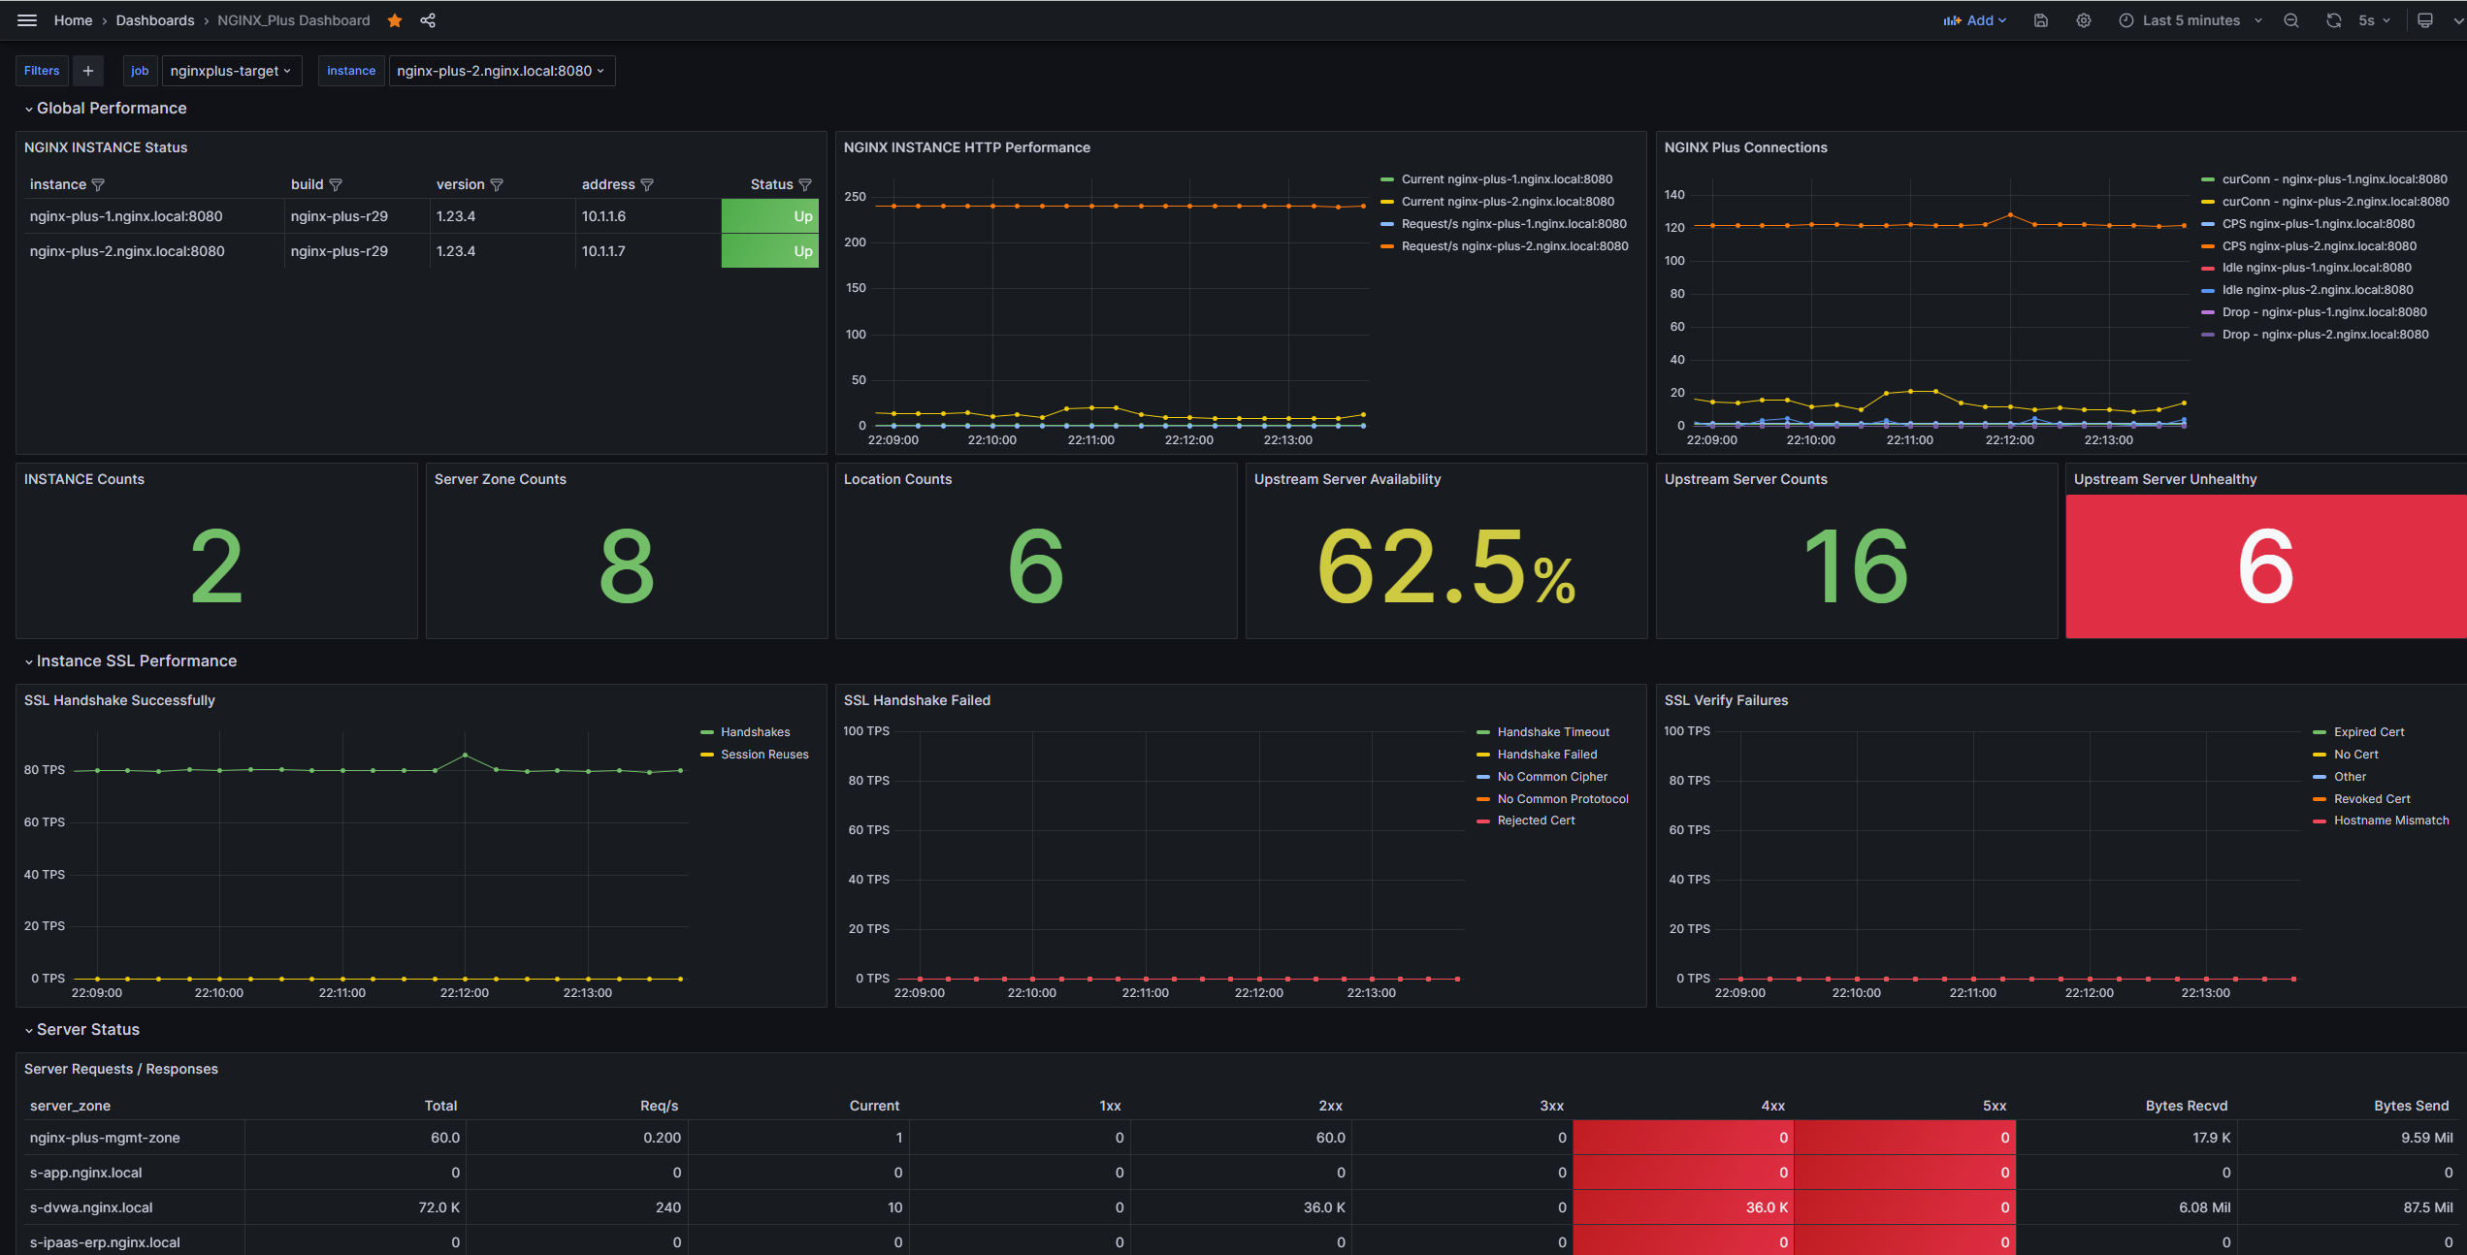This screenshot has height=1255, width=2467.
Task: Zoom out the time range
Action: (2291, 20)
